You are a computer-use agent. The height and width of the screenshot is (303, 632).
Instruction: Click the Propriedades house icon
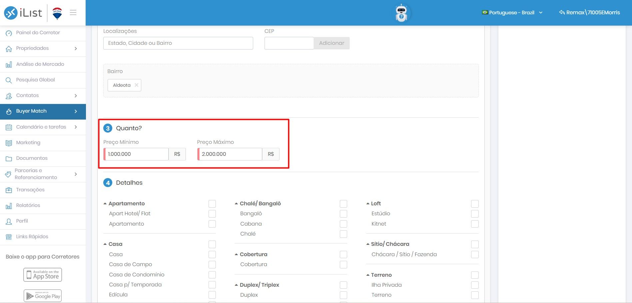tap(9, 49)
